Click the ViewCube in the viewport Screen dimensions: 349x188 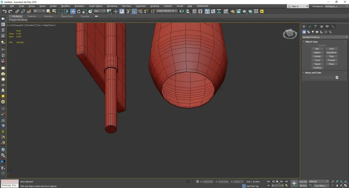289,34
